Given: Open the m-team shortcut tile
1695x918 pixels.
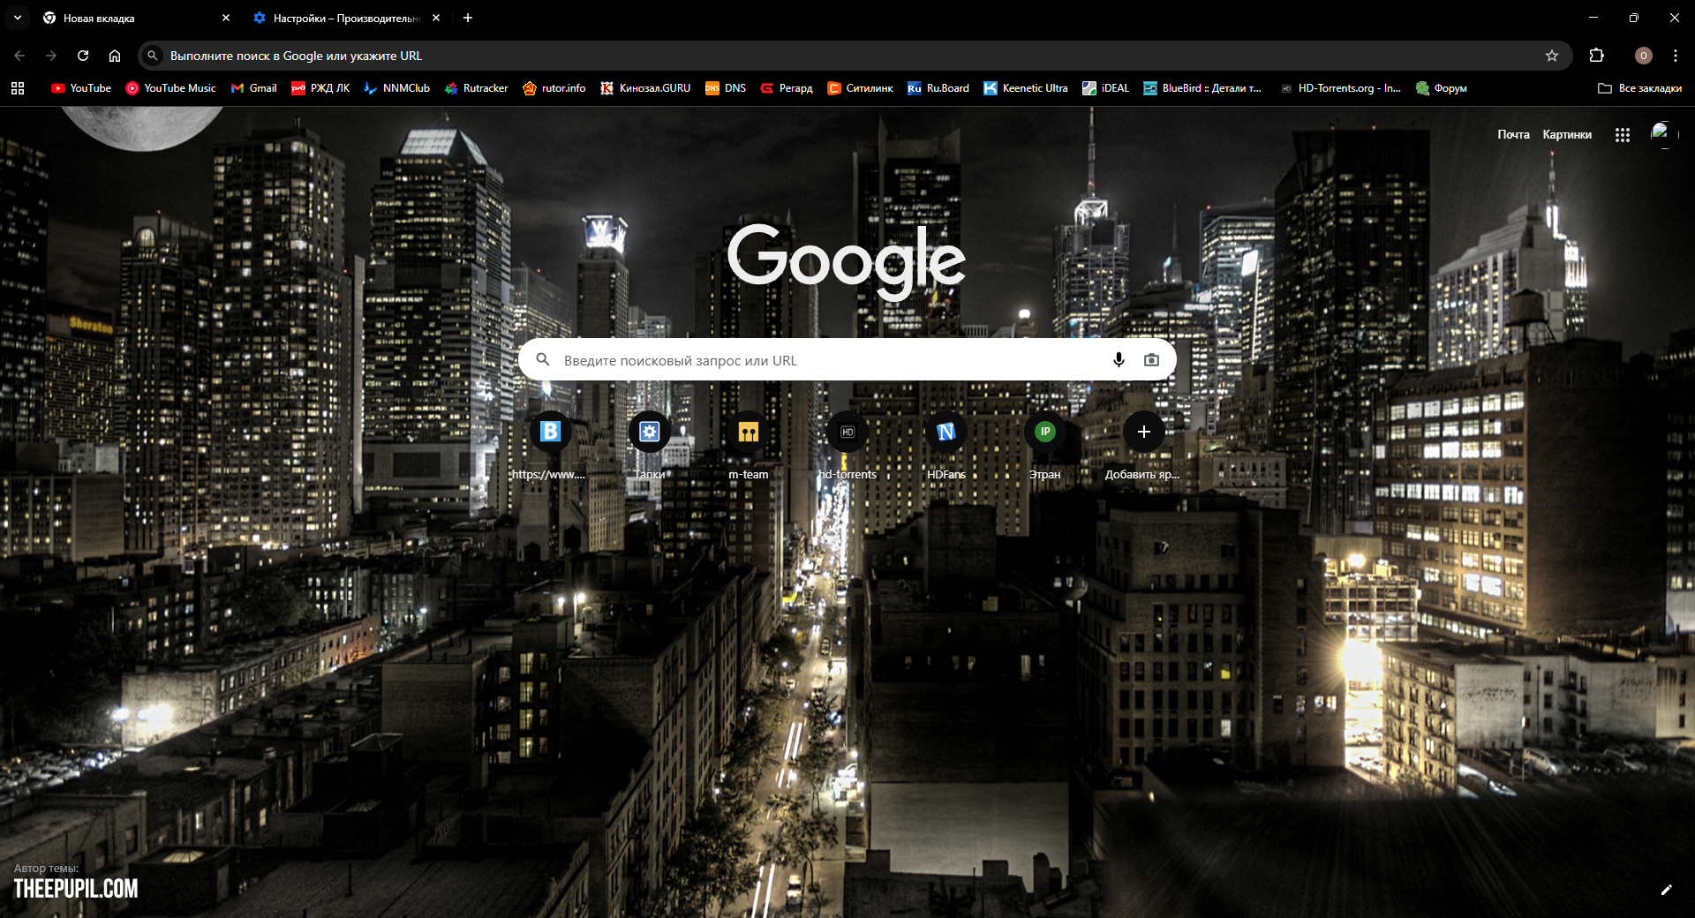Looking at the screenshot, I should 748,433.
